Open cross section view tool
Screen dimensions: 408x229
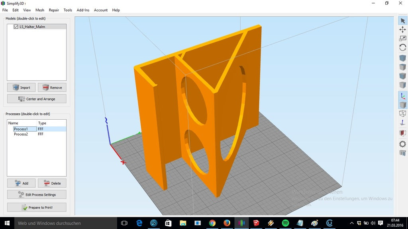[402, 133]
